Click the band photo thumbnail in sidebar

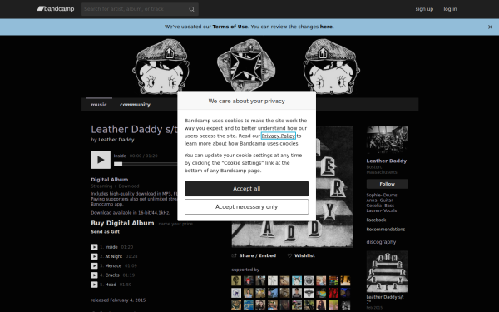[387, 140]
